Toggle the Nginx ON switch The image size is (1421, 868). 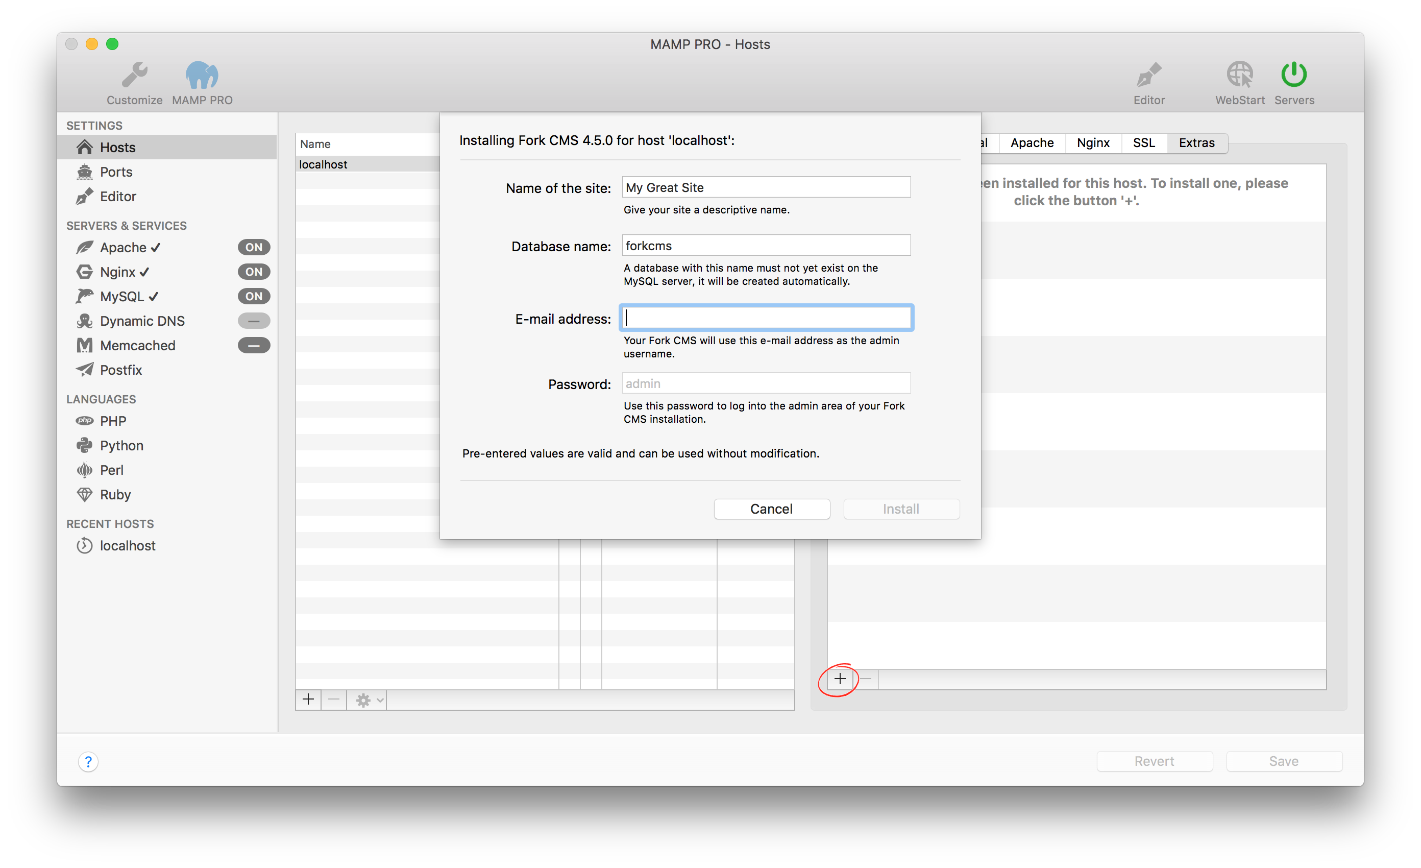tap(254, 272)
